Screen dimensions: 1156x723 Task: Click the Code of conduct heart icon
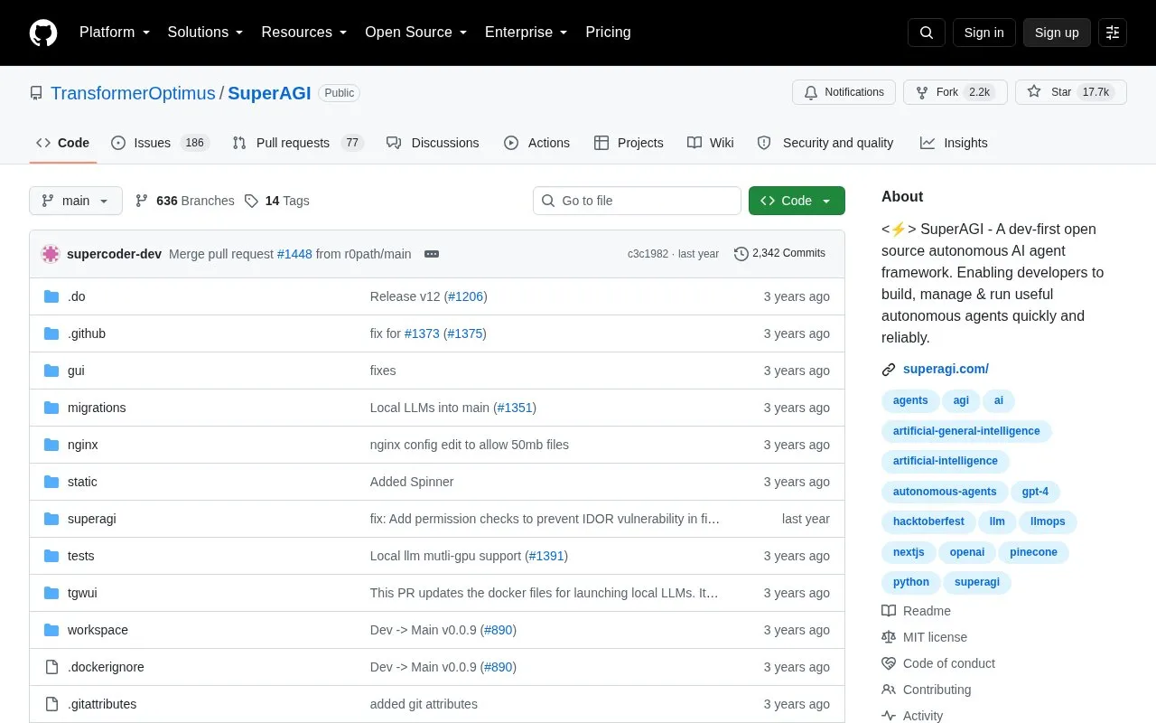[889, 663]
